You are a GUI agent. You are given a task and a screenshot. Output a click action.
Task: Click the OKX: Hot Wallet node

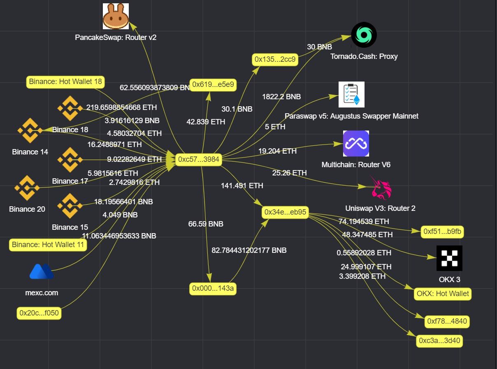[x=442, y=294]
